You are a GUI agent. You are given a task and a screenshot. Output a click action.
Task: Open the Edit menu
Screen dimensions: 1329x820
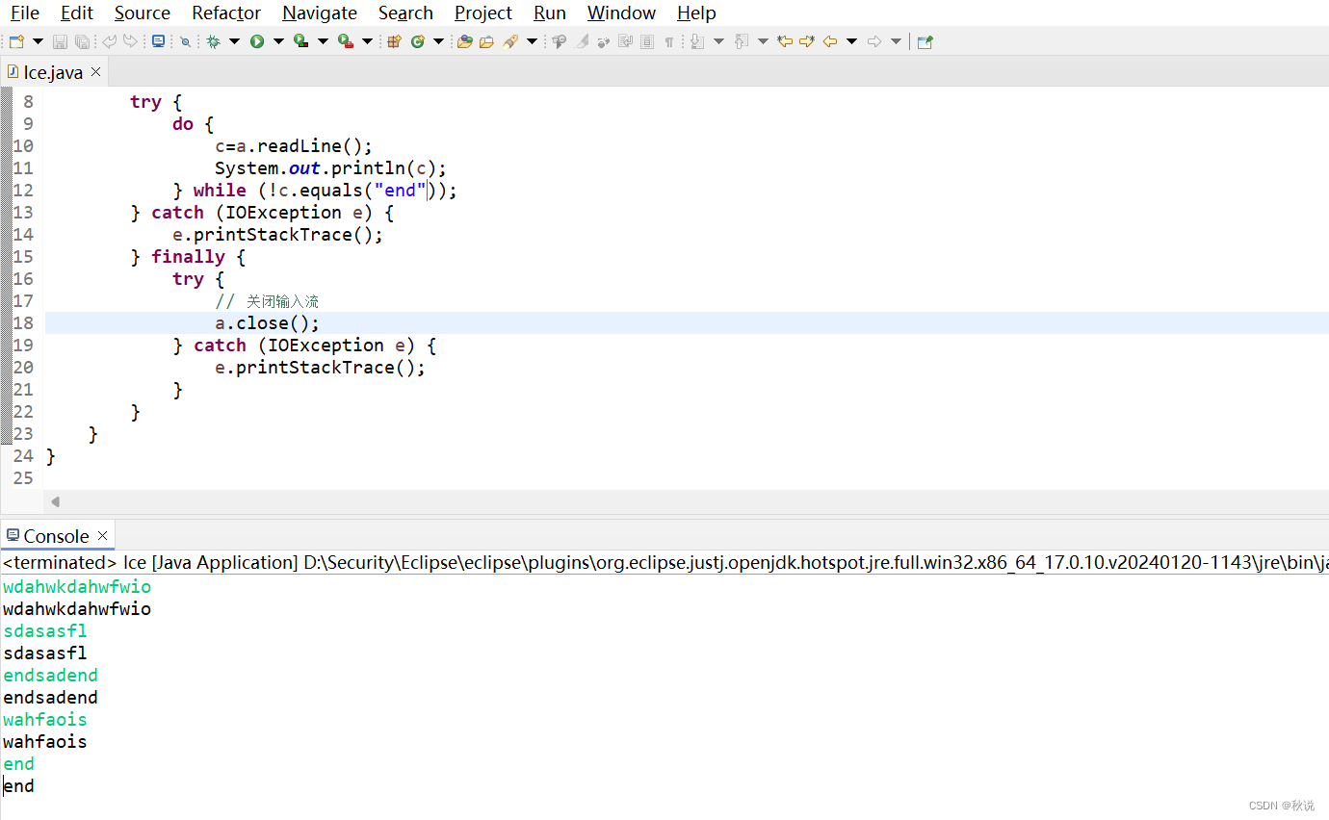pos(77,13)
